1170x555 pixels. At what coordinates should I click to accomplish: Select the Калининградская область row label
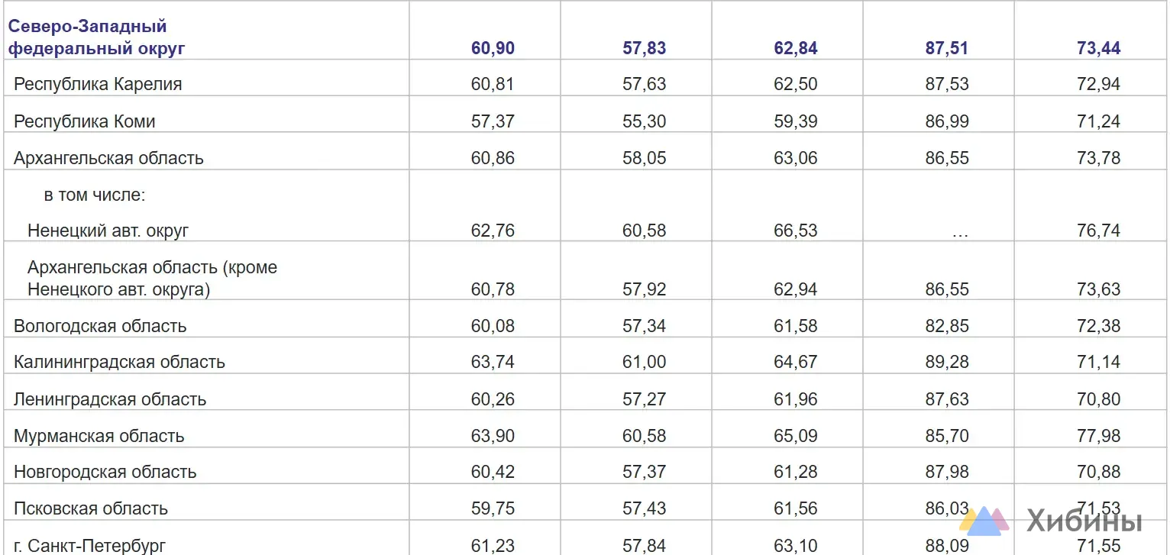[119, 362]
